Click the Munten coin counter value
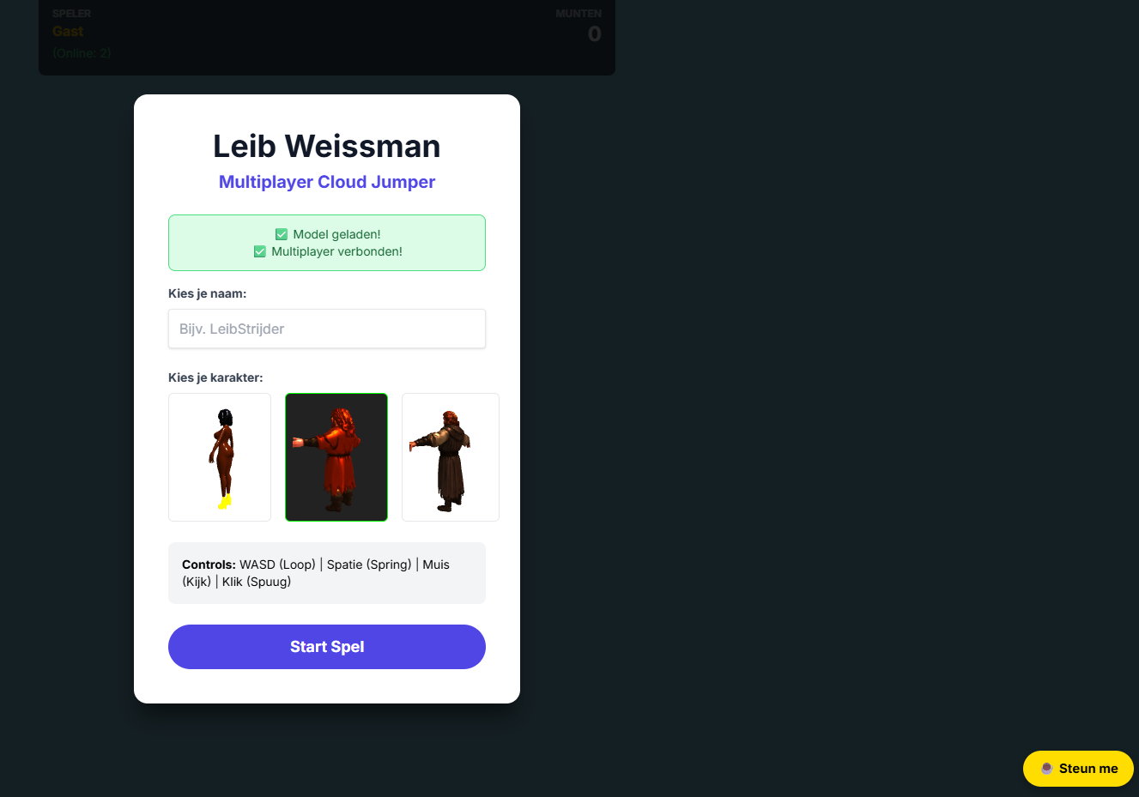Viewport: 1139px width, 797px height. click(595, 34)
